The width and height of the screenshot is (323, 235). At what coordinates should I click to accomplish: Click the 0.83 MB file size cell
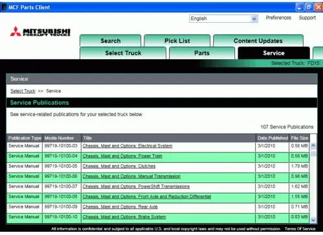click(x=299, y=218)
